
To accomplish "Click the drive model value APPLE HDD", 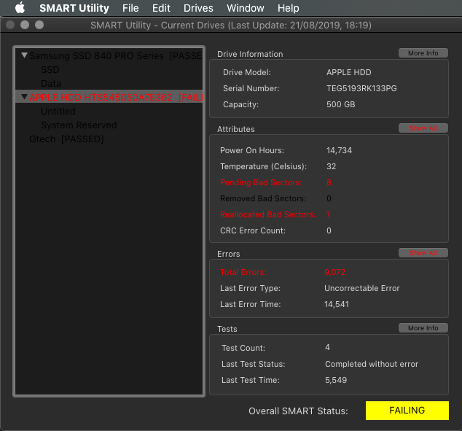I will click(349, 72).
